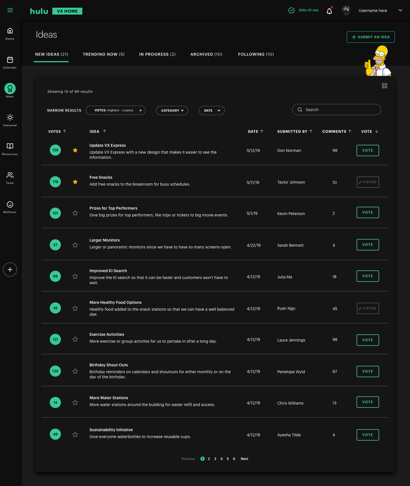Sort by Votes column
The width and height of the screenshot is (410, 486).
point(57,131)
